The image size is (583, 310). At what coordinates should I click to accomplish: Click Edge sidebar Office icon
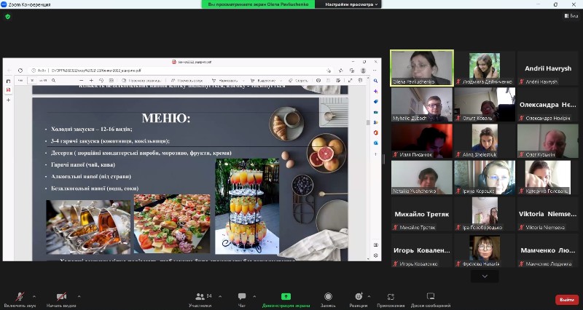[375, 132]
